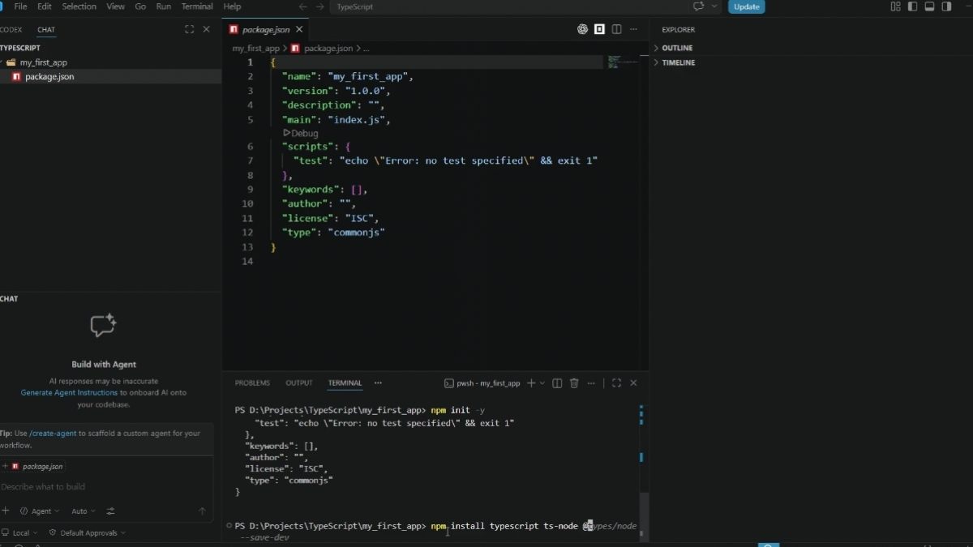973x547 pixels.
Task: Open the Run menu
Action: [164, 6]
